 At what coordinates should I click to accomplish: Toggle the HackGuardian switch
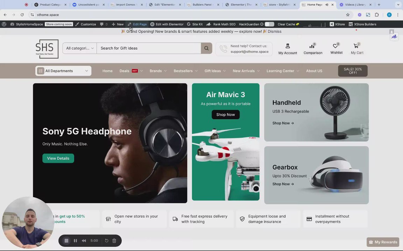(269, 24)
